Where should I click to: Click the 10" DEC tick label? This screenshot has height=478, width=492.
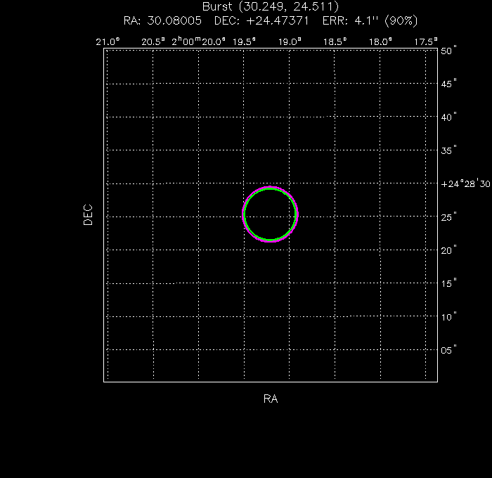[x=448, y=317]
